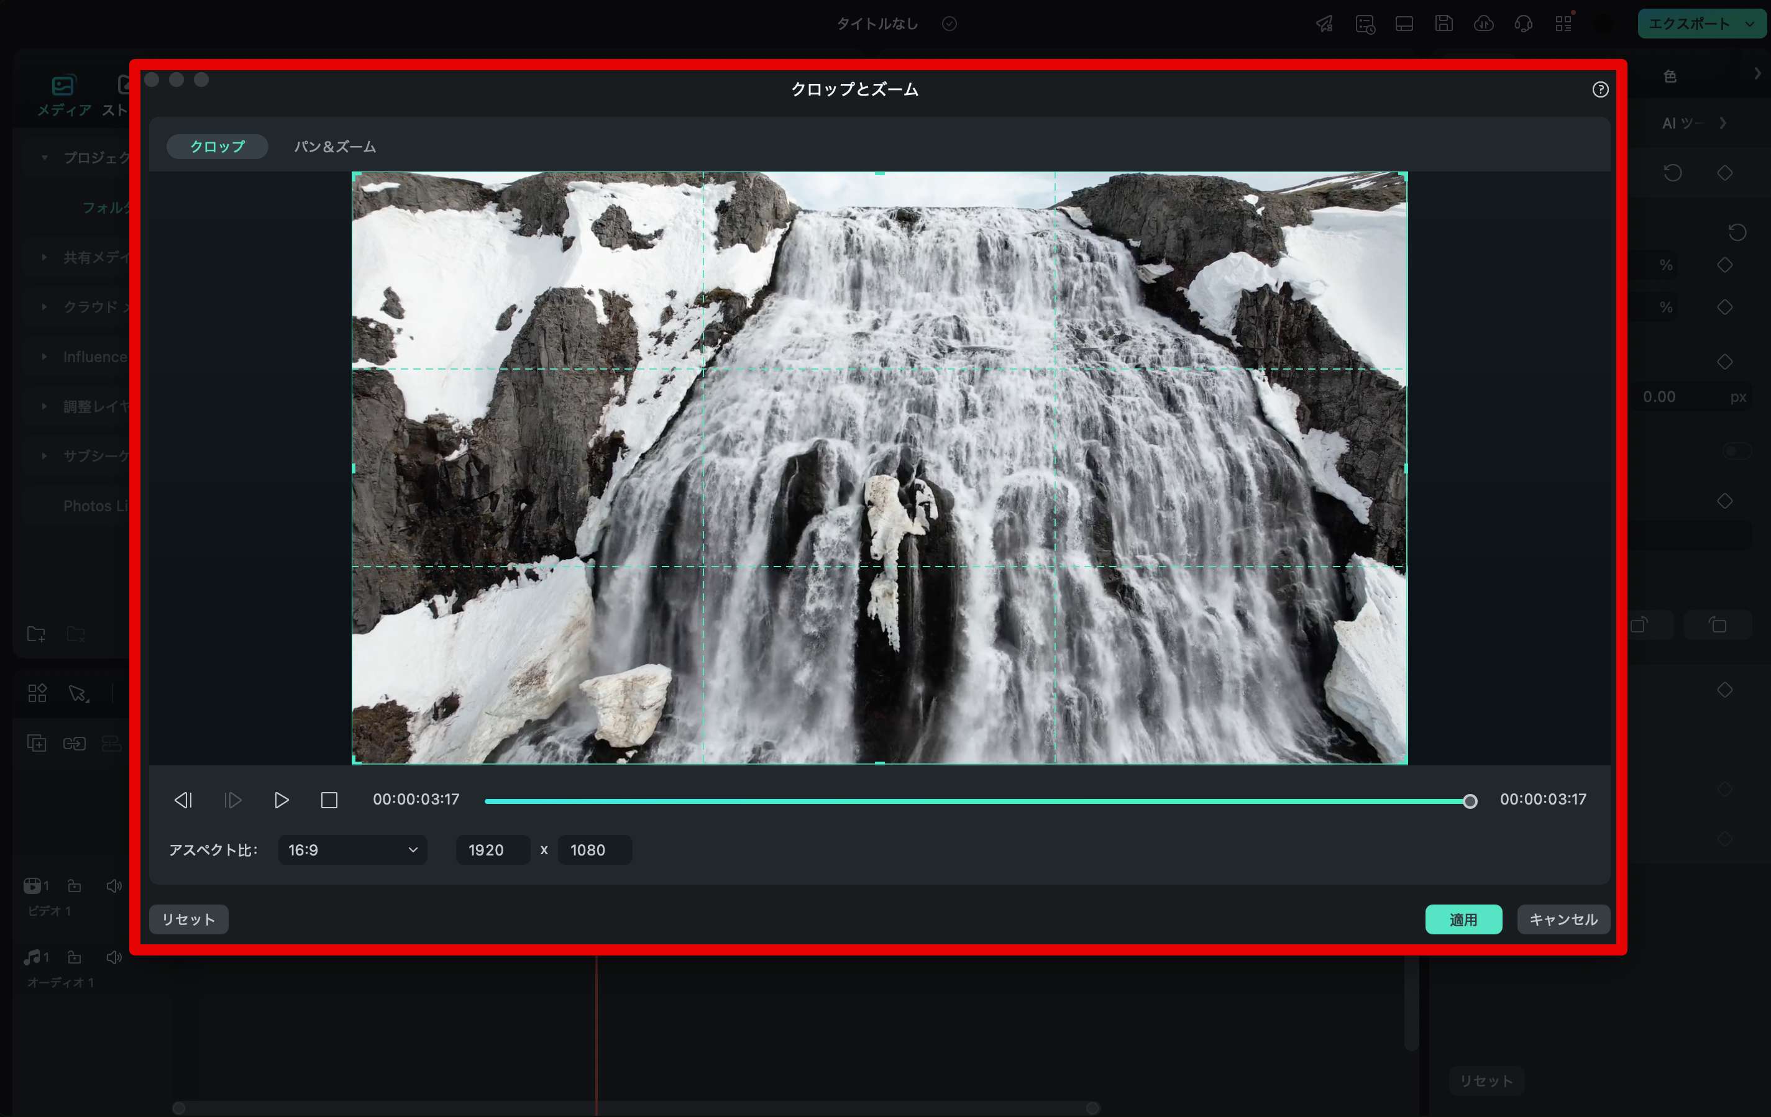Click the save project icon in top toolbar
Viewport: 1771px width, 1117px height.
(x=1444, y=24)
